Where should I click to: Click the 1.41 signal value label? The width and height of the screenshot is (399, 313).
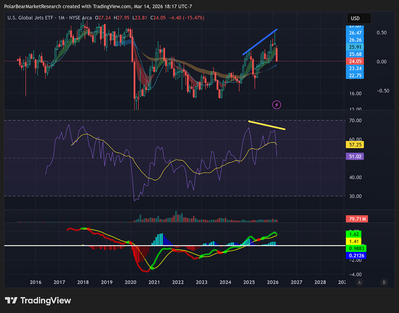pyautogui.click(x=354, y=241)
